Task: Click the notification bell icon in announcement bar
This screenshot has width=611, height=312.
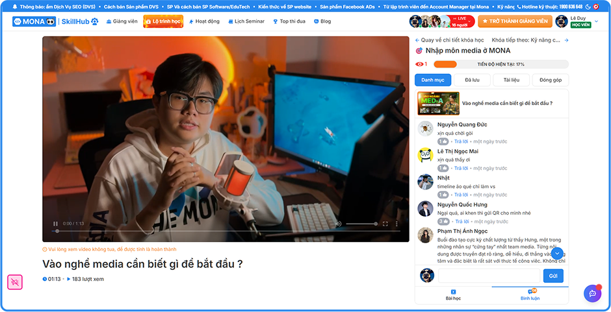Action: coord(15,6)
